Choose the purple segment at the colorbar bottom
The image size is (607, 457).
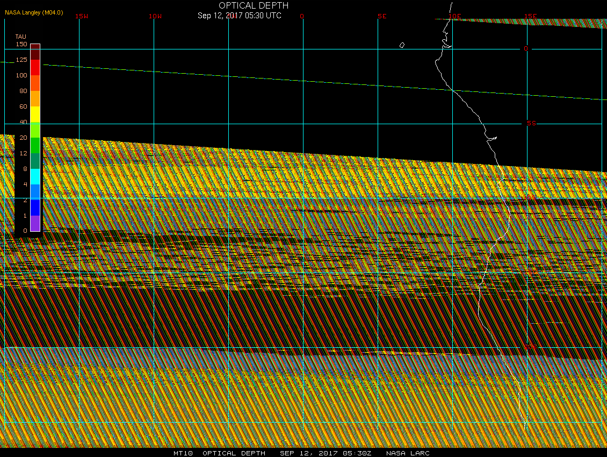click(35, 223)
